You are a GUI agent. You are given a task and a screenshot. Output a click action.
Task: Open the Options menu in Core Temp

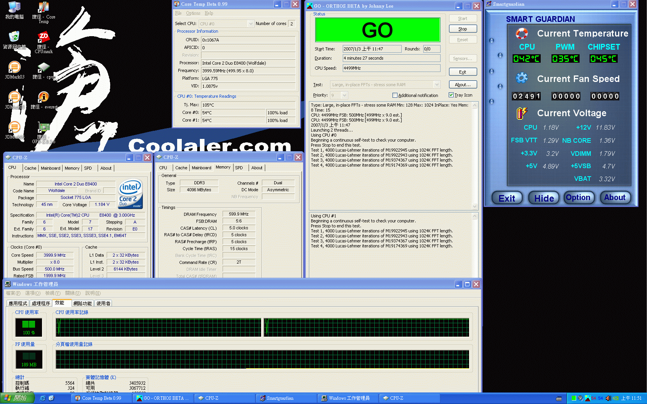pos(193,13)
